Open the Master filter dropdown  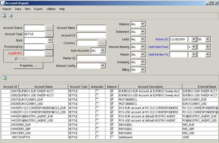[x=143, y=54]
